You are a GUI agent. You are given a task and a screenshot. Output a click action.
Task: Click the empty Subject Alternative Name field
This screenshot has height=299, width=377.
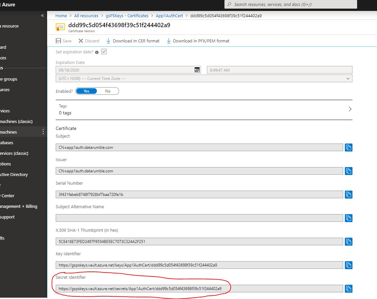pyautogui.click(x=199, y=218)
